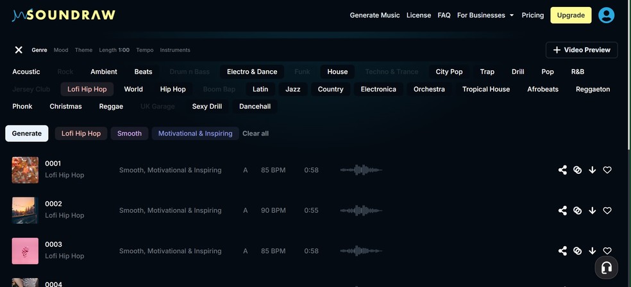The image size is (631, 287).
Task: Select the Dancehall genre
Action: (x=255, y=106)
